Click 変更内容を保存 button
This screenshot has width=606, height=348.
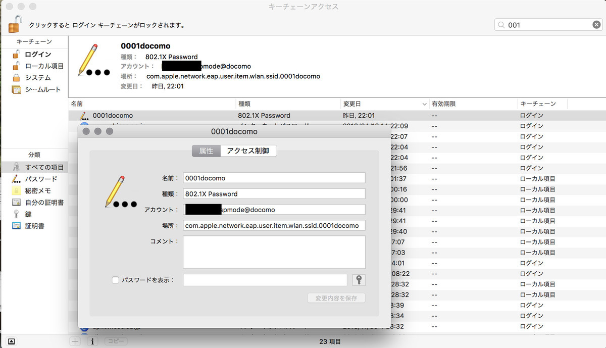[336, 298]
